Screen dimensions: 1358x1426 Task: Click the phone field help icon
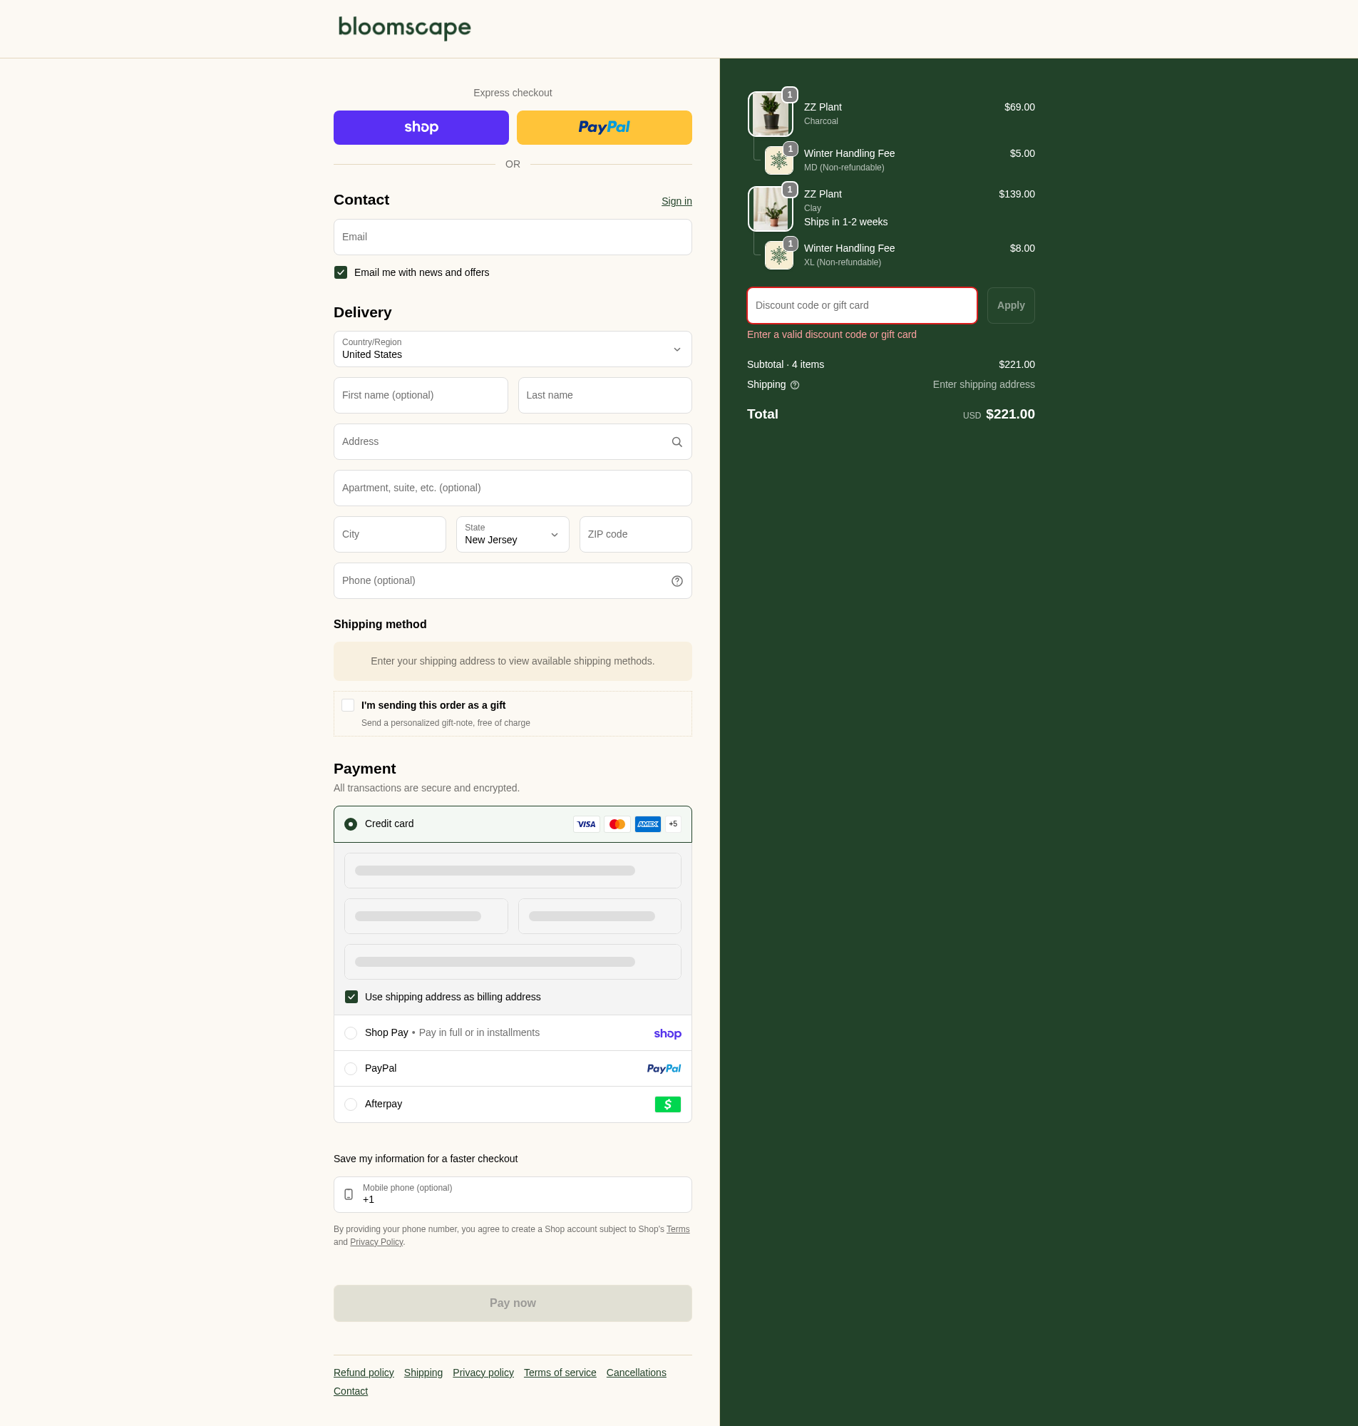pos(676,581)
